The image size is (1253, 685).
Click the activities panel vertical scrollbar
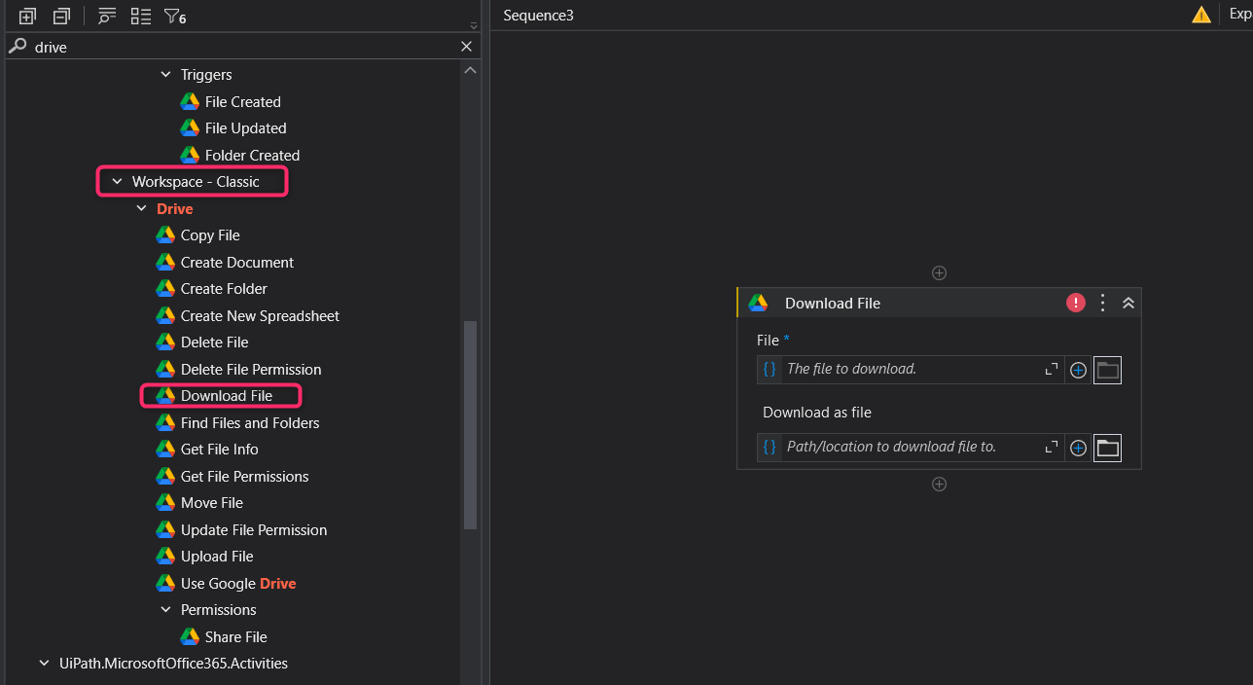point(470,423)
